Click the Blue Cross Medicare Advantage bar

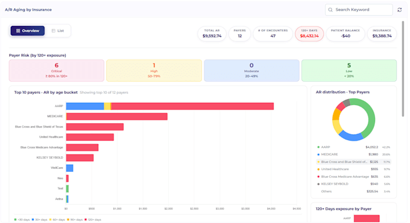pos(83,147)
